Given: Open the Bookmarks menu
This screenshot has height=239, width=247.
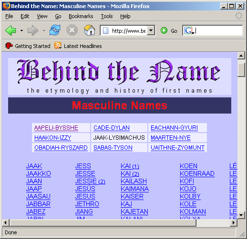Looking at the screenshot, I should tap(81, 16).
